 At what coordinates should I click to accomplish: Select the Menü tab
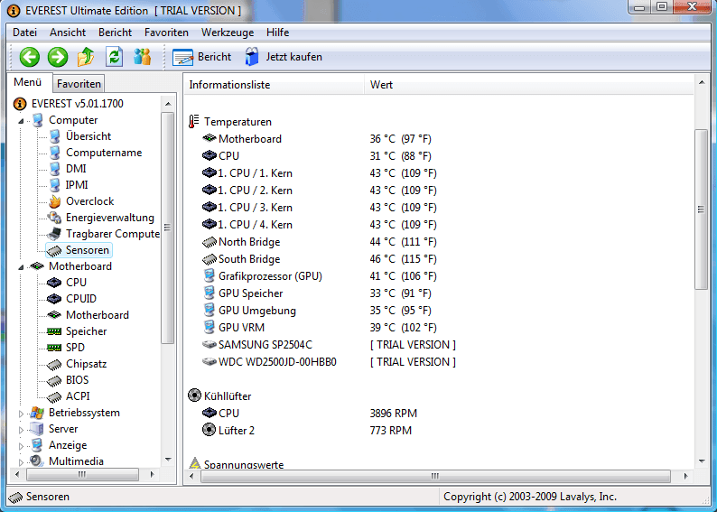click(x=27, y=82)
